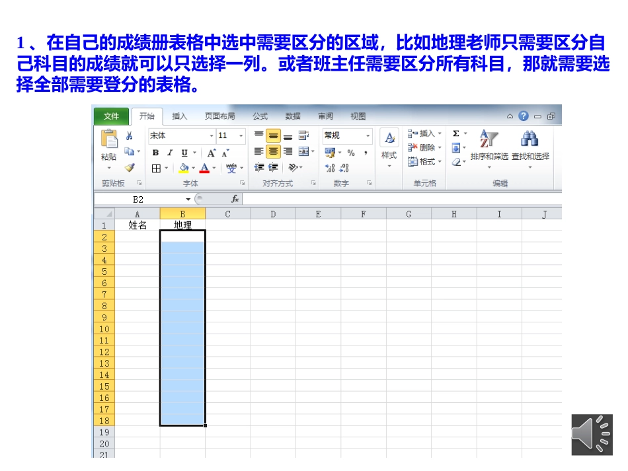This screenshot has width=628, height=471.
Task: Switch to the Insert (插入) ribbon tab
Action: coord(179,116)
